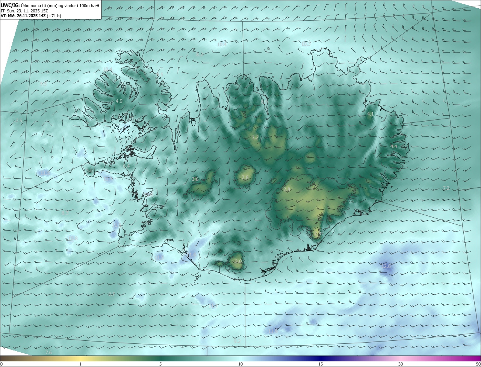Screen dimensions: 481x367
Task: Select the pale yellow segment of the color bar
Action: pos(80,358)
